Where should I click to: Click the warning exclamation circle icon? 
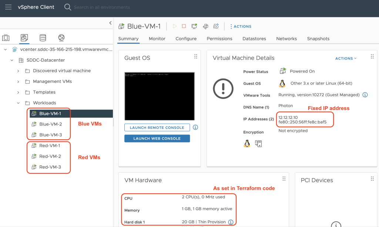pyautogui.click(x=223, y=89)
